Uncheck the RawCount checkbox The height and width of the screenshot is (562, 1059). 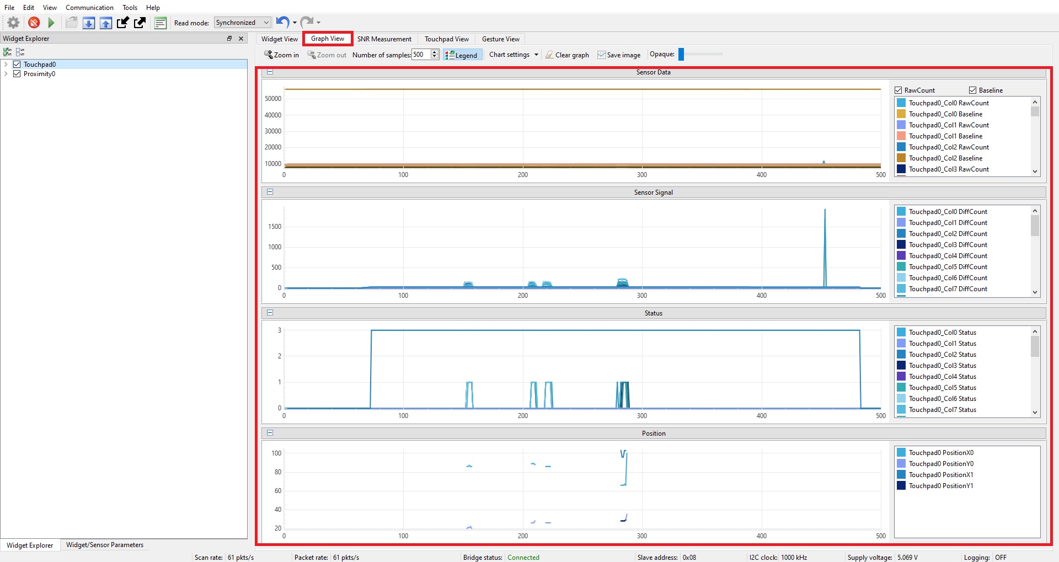pos(898,90)
